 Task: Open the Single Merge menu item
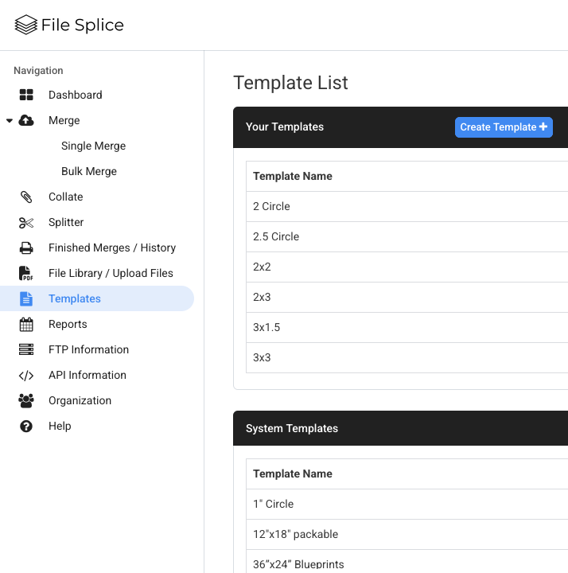point(93,146)
